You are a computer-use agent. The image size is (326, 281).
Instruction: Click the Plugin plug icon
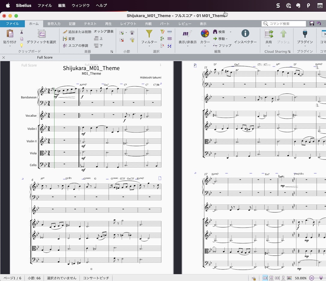tap(305, 34)
